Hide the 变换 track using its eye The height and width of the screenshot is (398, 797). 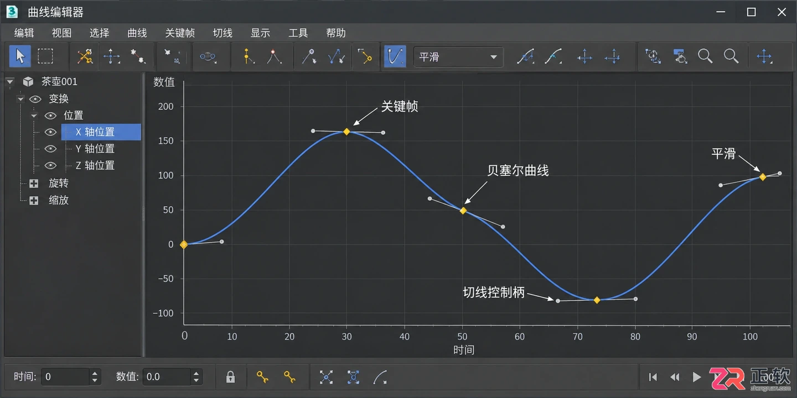36,99
